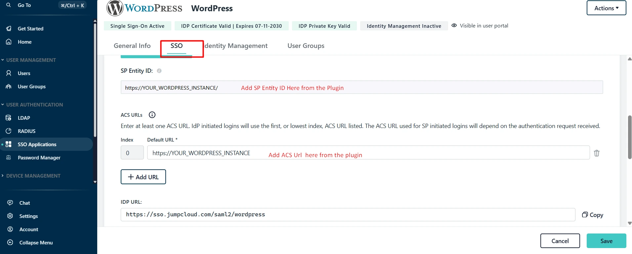
Task: Click the Default URL ACS input field
Action: (368, 152)
